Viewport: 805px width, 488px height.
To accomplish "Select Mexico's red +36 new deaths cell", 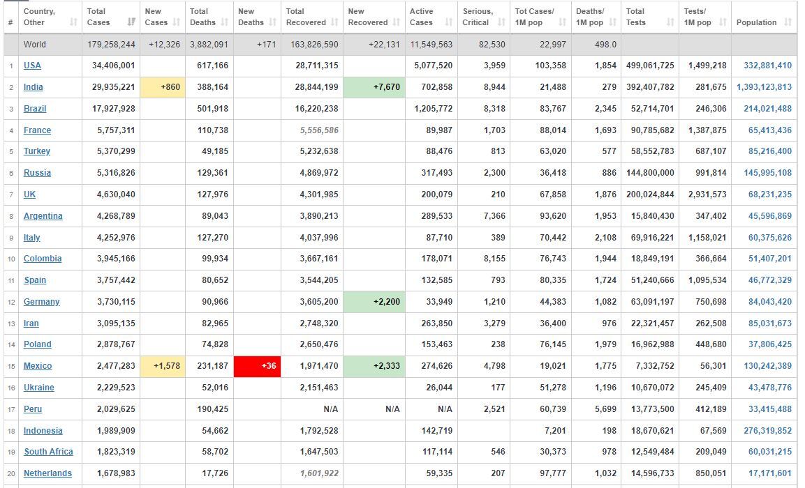I will [x=257, y=365].
